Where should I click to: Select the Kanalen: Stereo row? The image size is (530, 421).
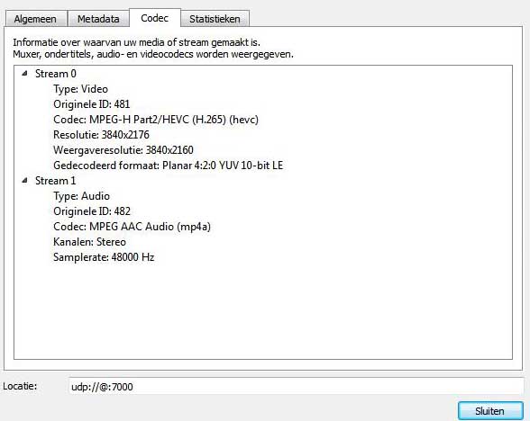pos(89,242)
